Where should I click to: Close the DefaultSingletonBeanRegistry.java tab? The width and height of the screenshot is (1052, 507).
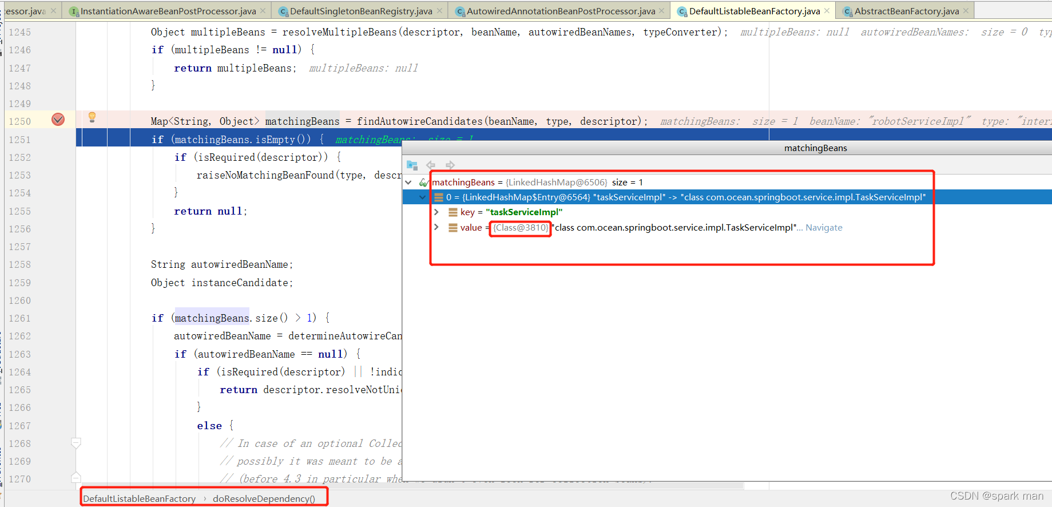(439, 11)
